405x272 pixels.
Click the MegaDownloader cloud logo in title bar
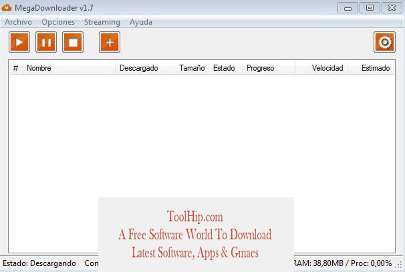click(x=7, y=8)
